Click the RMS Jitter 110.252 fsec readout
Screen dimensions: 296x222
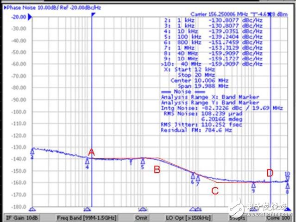point(195,125)
